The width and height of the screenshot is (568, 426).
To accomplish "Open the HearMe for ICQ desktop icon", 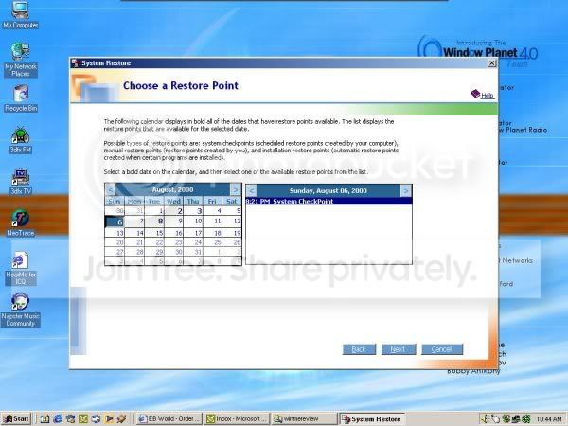I will coord(21,268).
